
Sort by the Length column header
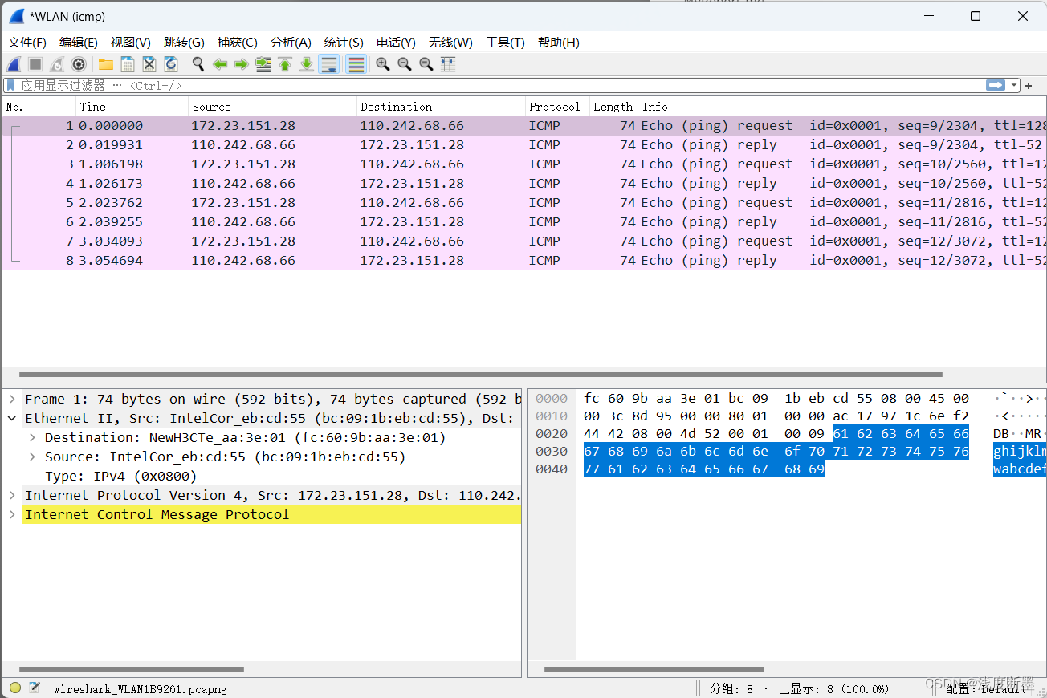pos(613,107)
